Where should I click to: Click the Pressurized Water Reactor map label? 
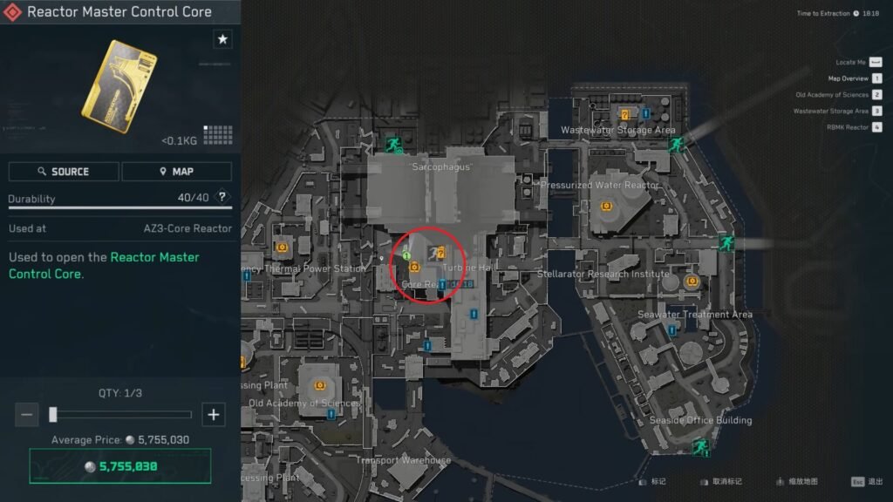coord(600,185)
